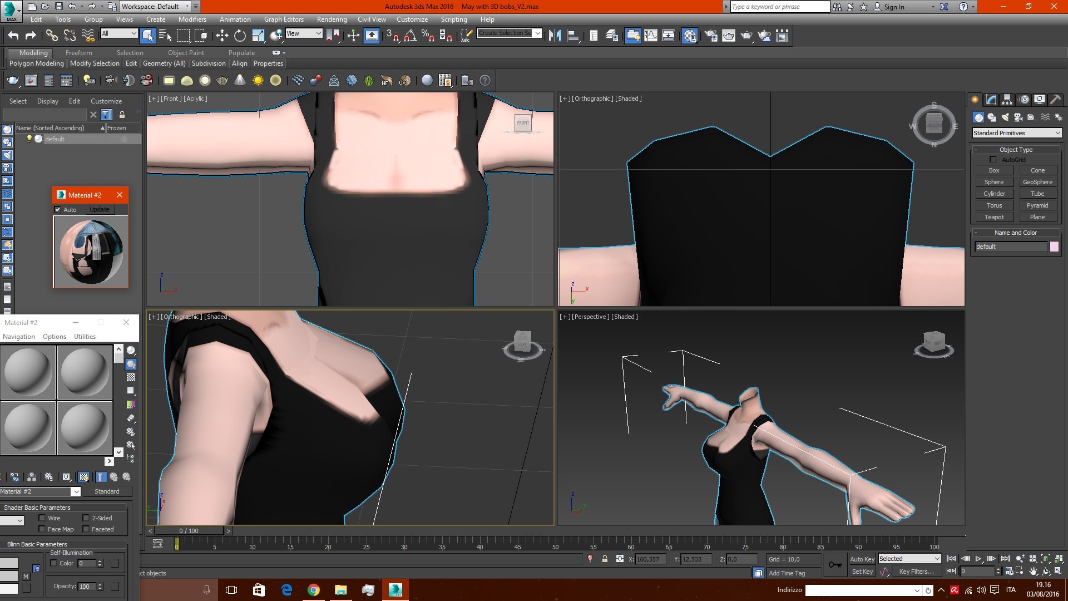Screen dimensions: 1068x601
Task: Open the Motion command panel tab
Action: click(1024, 100)
